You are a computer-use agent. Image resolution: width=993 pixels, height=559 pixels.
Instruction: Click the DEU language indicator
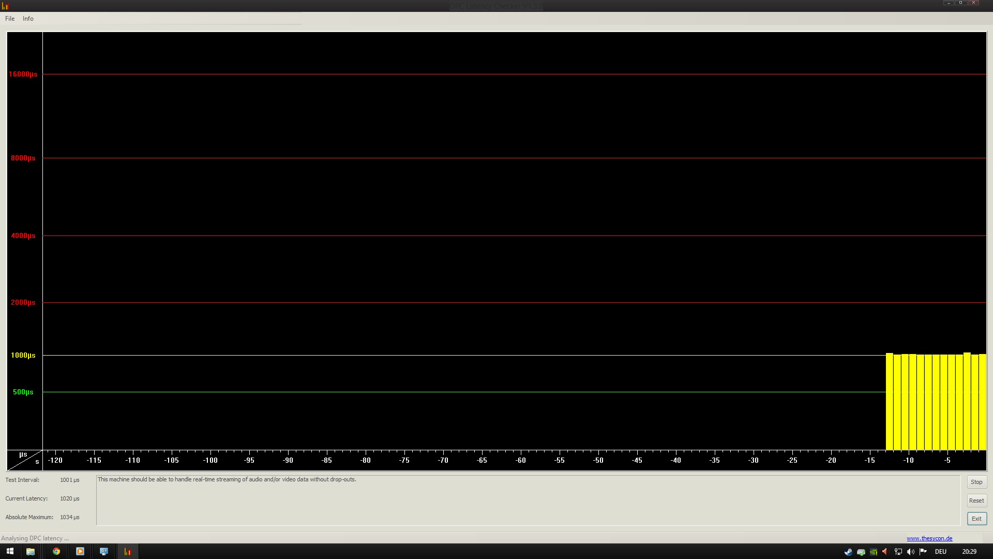click(x=941, y=552)
